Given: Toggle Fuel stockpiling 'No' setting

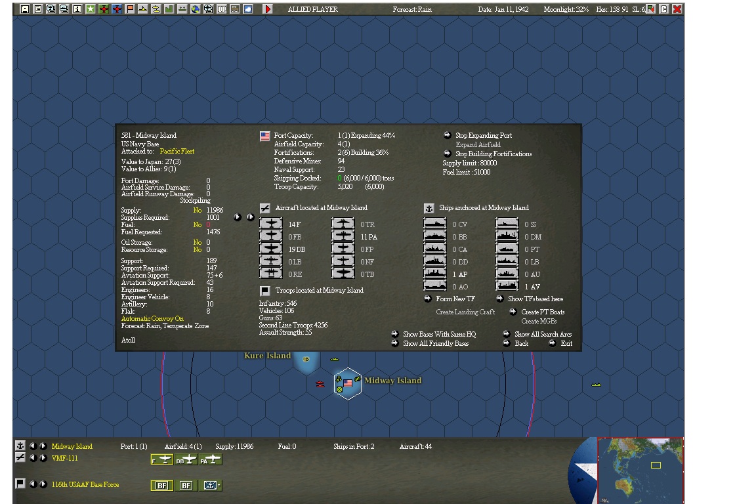Looking at the screenshot, I should 197,224.
